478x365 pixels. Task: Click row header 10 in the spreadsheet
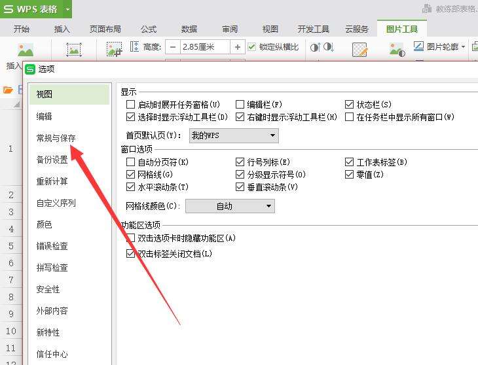point(11,331)
